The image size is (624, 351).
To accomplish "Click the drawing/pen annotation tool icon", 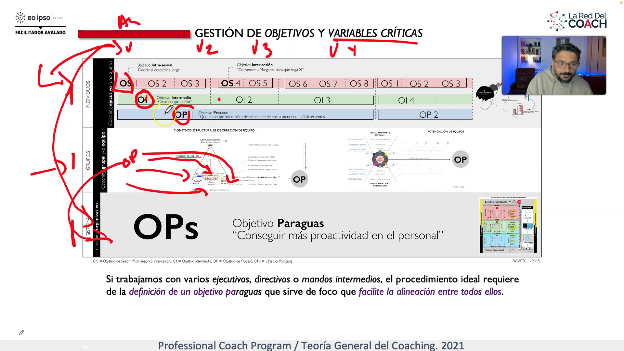I will click(21, 332).
